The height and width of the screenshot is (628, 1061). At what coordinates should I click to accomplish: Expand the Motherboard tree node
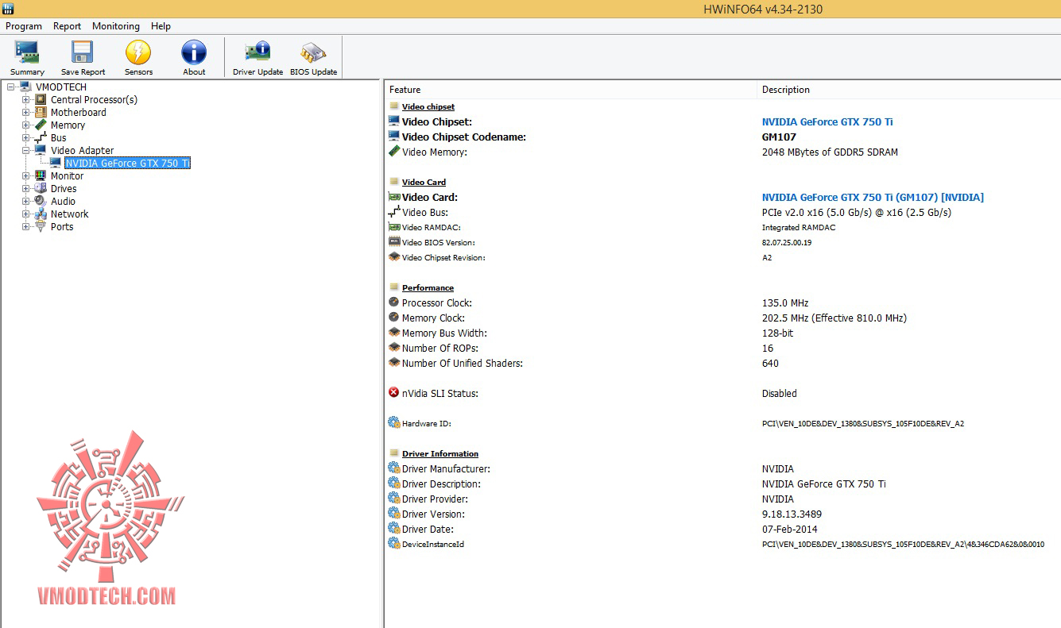click(26, 112)
